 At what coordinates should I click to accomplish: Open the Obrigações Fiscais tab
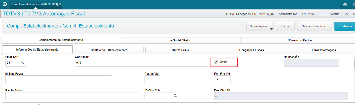coord(251,50)
